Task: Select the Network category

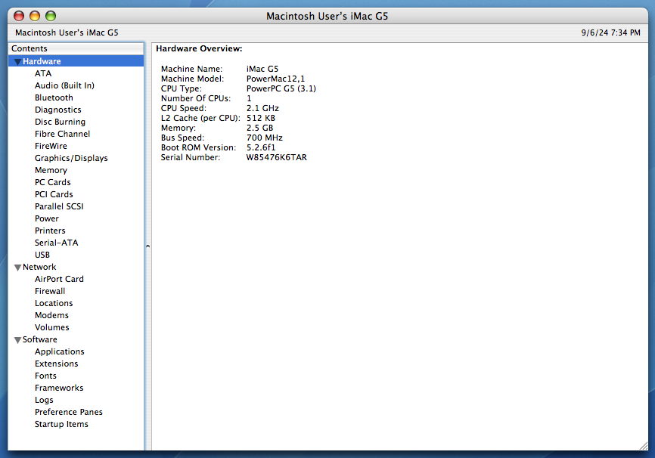Action: 39,268
